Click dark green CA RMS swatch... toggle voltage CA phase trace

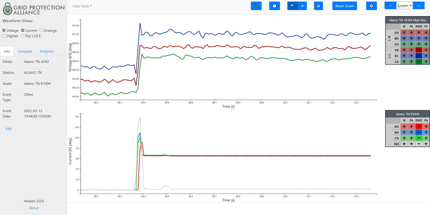(x=426, y=61)
